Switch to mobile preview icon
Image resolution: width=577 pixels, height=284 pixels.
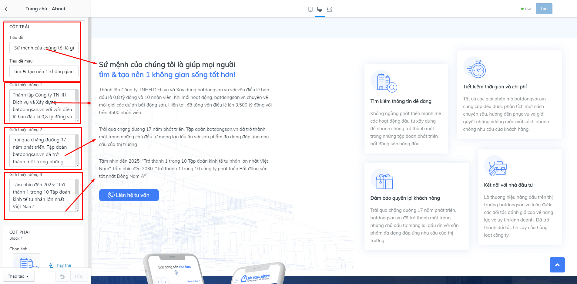(x=310, y=9)
